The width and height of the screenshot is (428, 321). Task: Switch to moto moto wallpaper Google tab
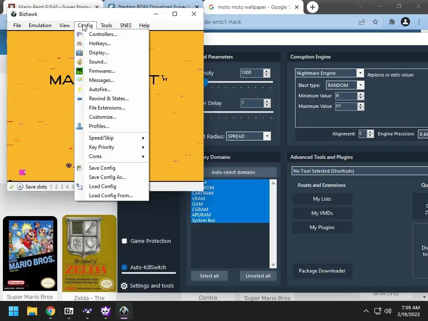tap(254, 8)
